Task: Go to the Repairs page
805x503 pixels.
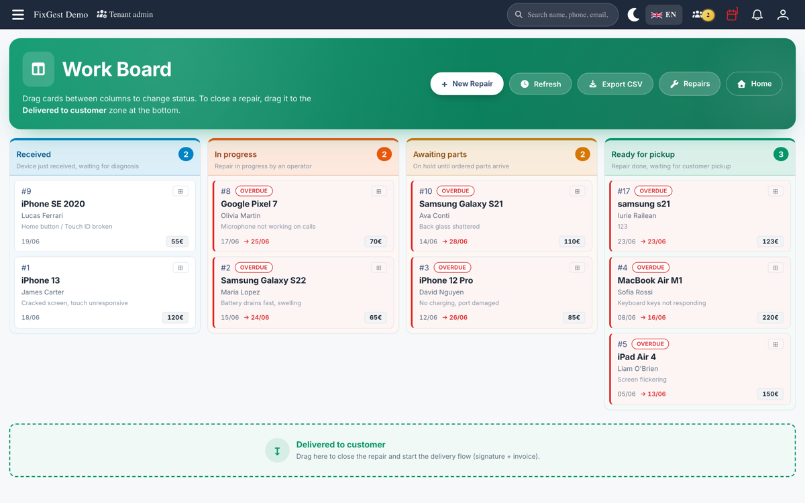Action: 690,84
